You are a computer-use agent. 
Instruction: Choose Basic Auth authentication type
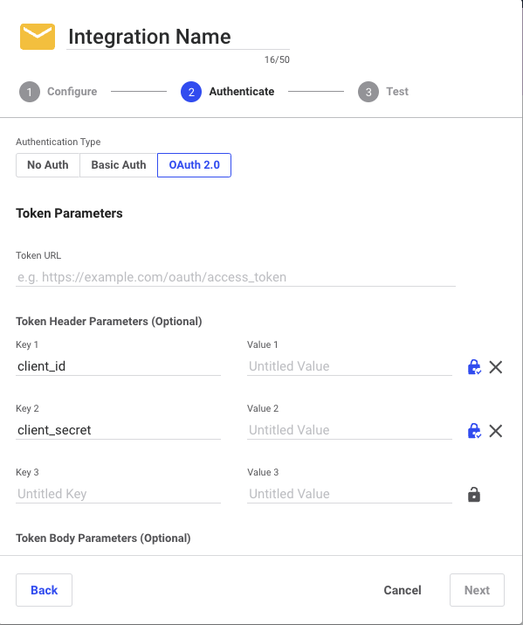[x=119, y=165]
